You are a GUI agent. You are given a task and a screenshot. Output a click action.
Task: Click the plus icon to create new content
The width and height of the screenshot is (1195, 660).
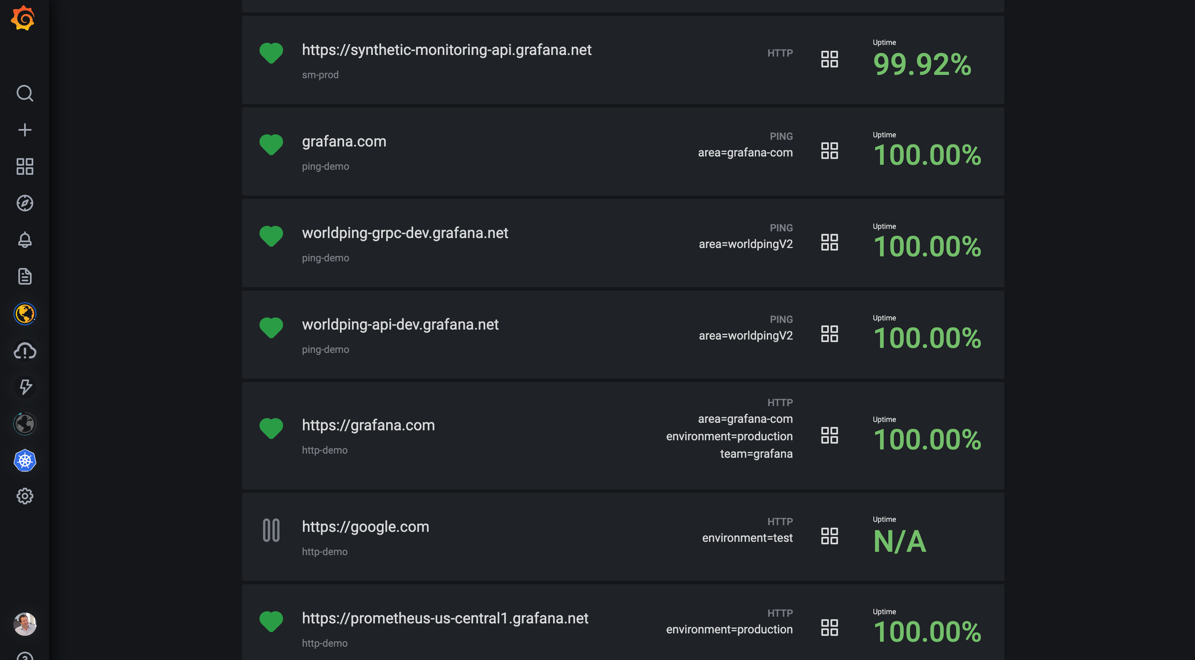coord(25,129)
